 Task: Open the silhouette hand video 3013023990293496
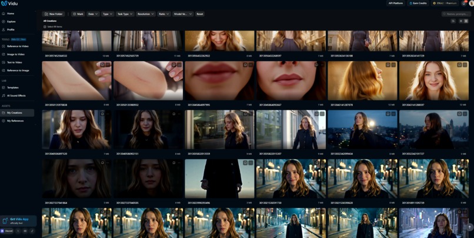(x=219, y=179)
